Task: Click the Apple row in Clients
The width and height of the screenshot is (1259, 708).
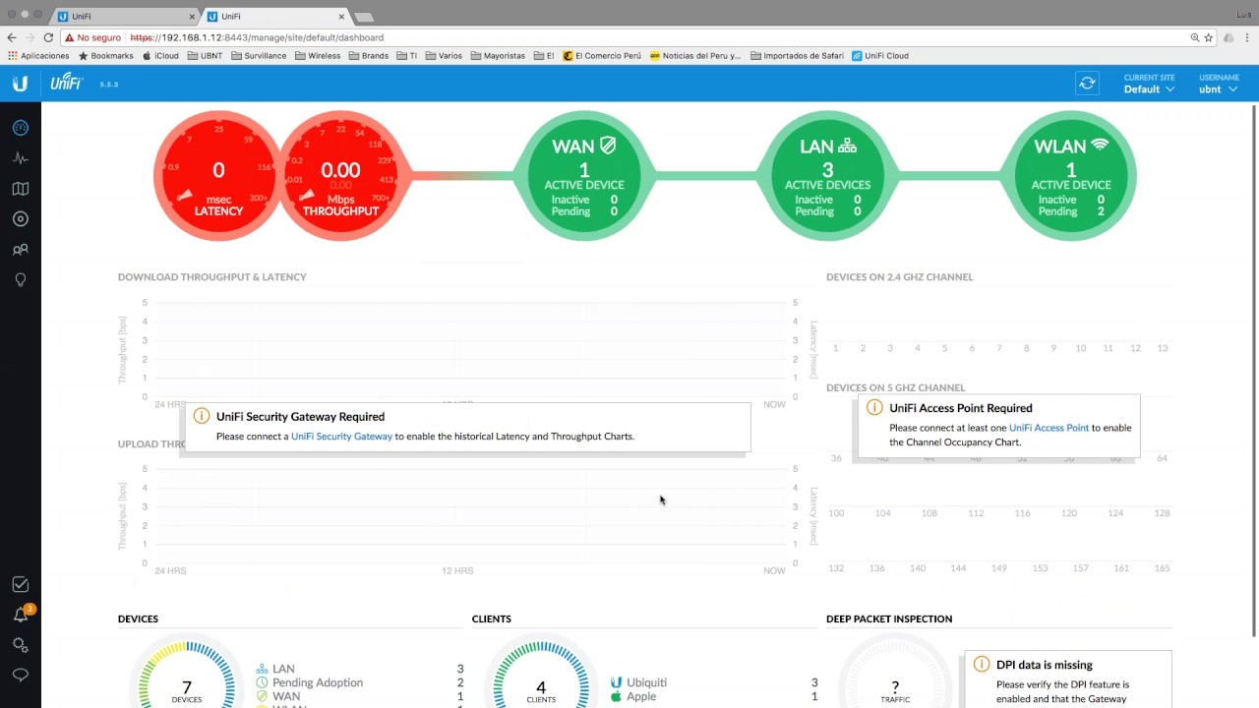Action: [x=713, y=696]
